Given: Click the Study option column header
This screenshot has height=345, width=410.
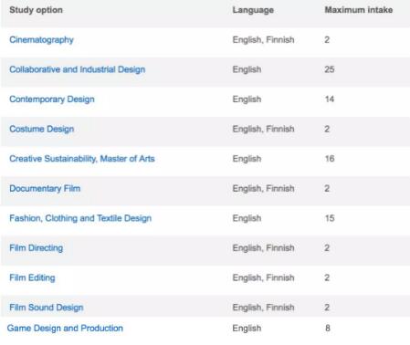Looking at the screenshot, I should tap(36, 10).
